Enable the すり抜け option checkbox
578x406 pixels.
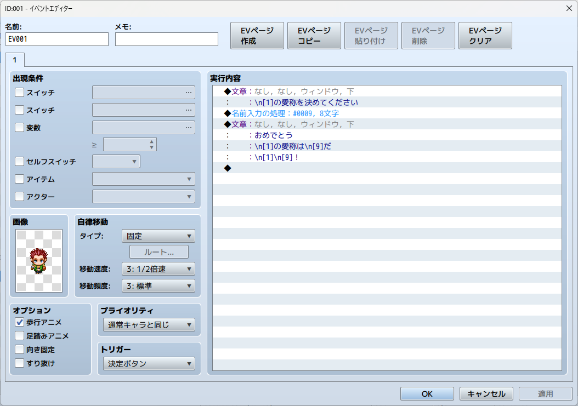pos(20,363)
